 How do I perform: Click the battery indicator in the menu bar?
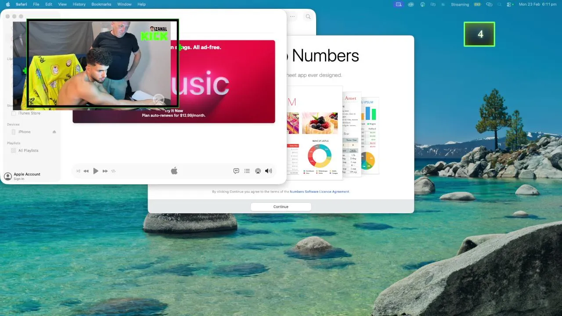pos(477,4)
